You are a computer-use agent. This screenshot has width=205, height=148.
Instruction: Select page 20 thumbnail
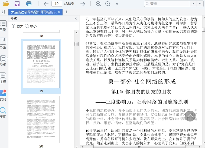[x=41, y=119]
